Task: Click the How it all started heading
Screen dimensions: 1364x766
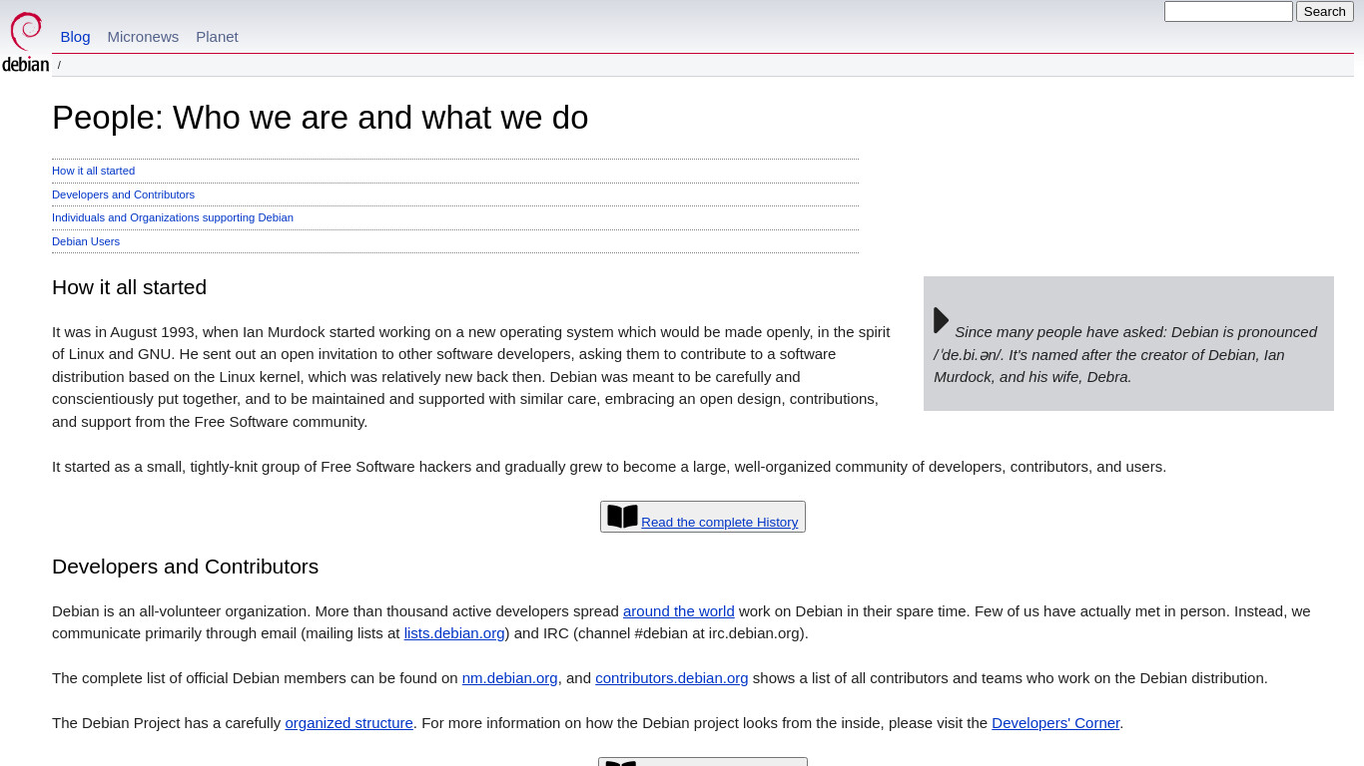Action: (129, 287)
